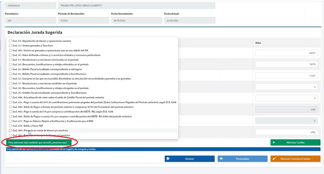Select Cod. 505 Ventas no gravadas list item
The width and height of the screenshot is (324, 174).
(50, 50)
